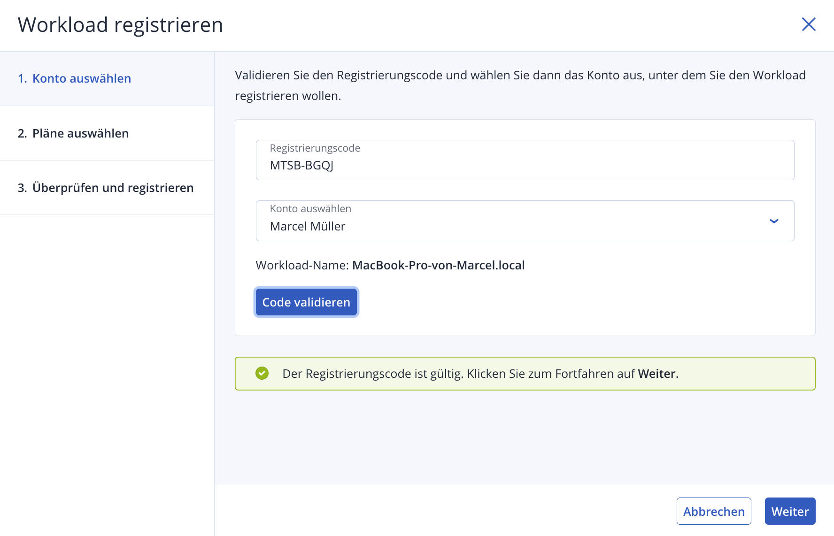The image size is (834, 536).
Task: Click the entered code MTSB-BGQJ
Action: (x=301, y=166)
